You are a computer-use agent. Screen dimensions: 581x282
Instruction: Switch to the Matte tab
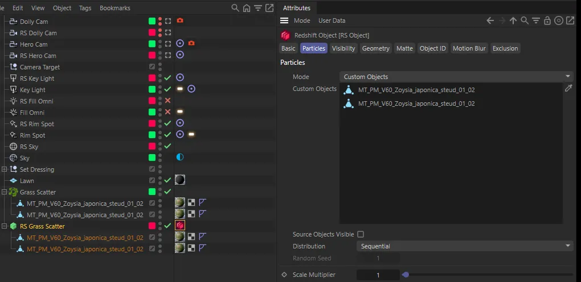coord(404,48)
